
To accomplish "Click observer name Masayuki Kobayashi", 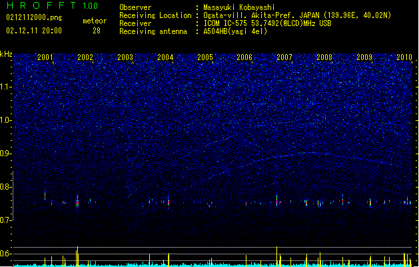I will click(239, 7).
